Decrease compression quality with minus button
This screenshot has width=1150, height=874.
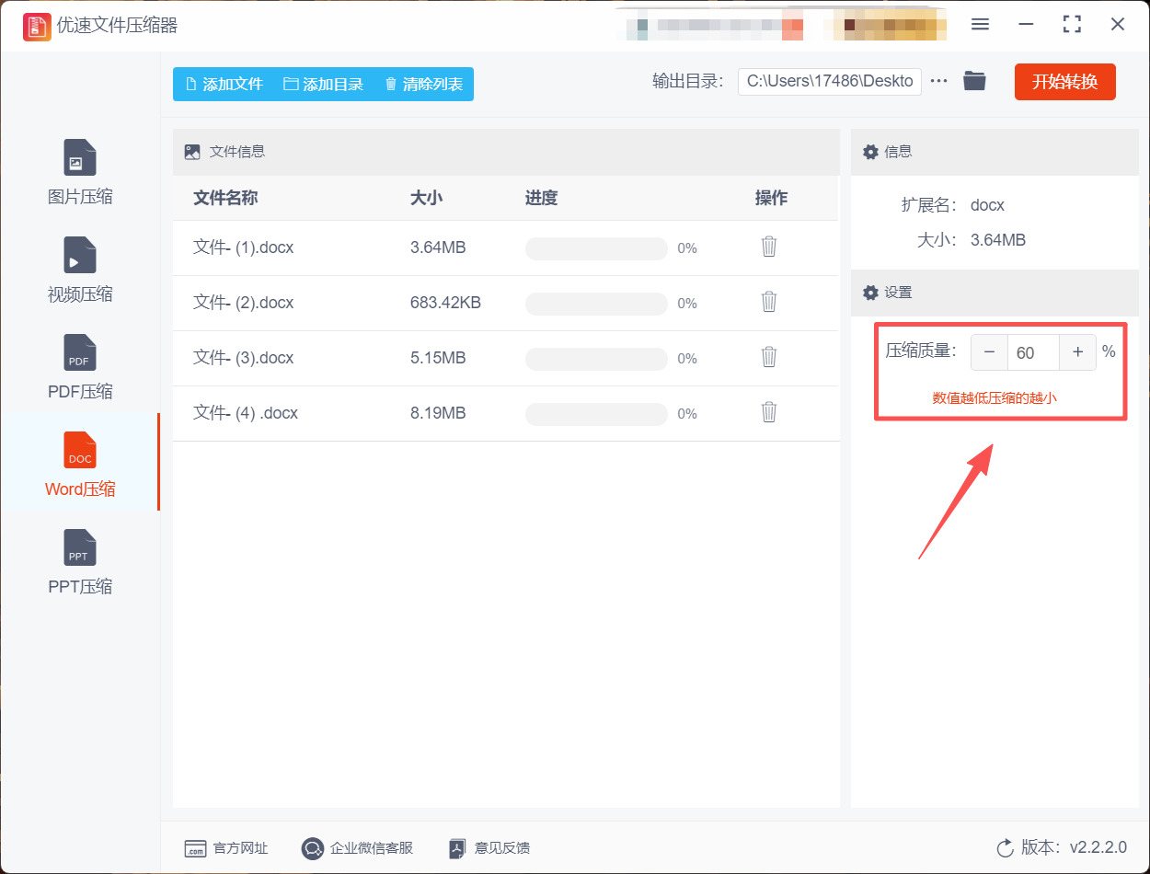(989, 352)
